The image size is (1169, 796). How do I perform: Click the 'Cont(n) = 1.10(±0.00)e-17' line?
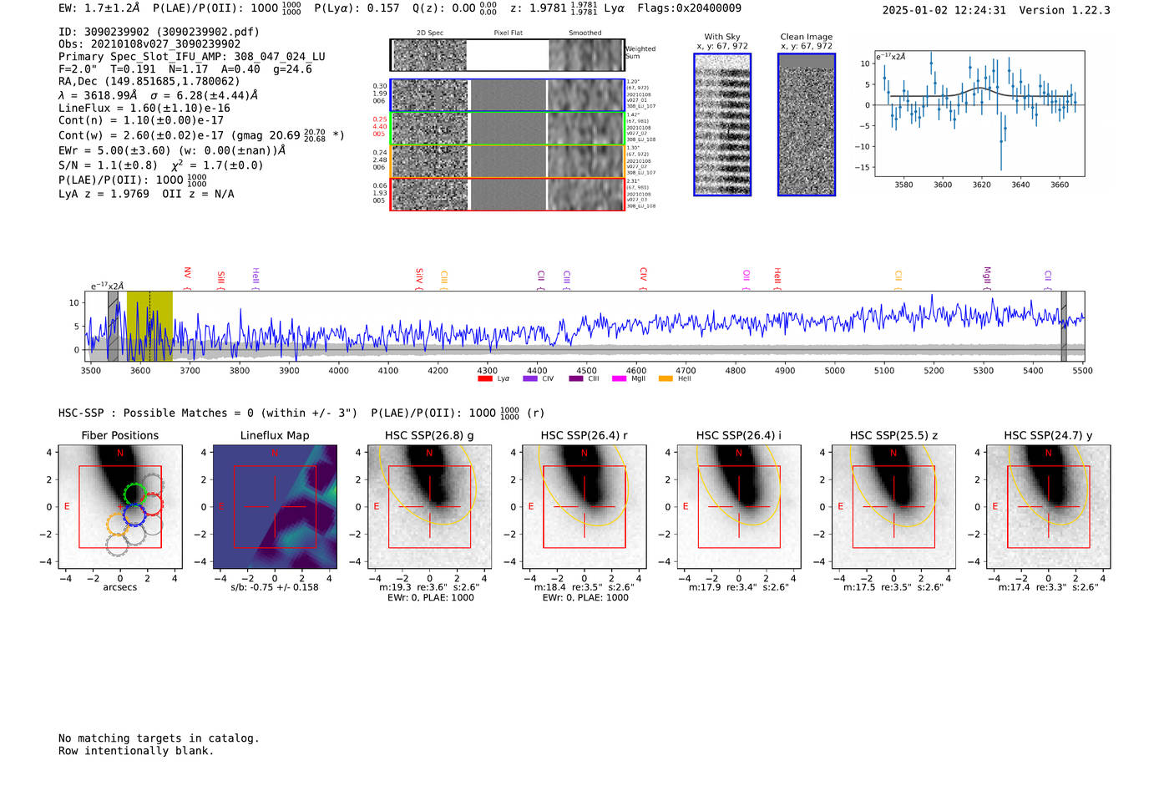(x=141, y=120)
